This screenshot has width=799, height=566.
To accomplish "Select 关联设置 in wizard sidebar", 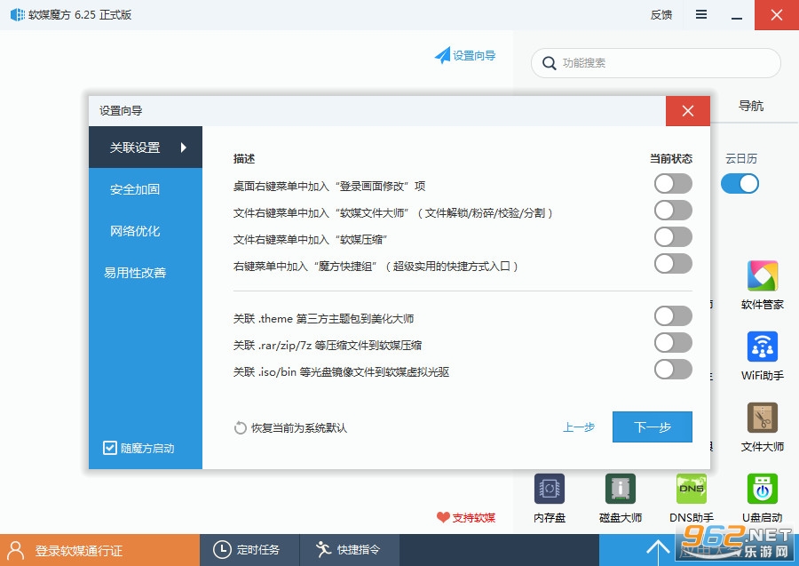I will pyautogui.click(x=146, y=147).
